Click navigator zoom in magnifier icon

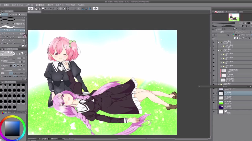tap(246, 23)
